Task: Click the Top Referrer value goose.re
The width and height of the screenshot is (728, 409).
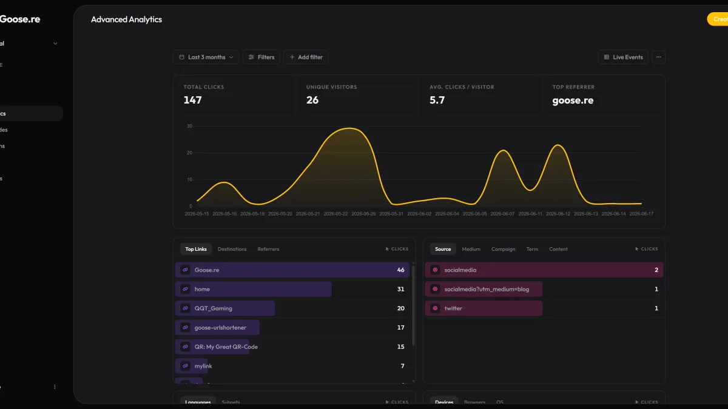Action: (573, 101)
